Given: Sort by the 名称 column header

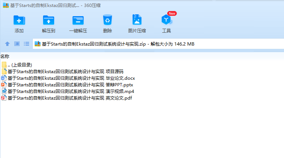Looking at the screenshot, I should [x=5, y=57].
